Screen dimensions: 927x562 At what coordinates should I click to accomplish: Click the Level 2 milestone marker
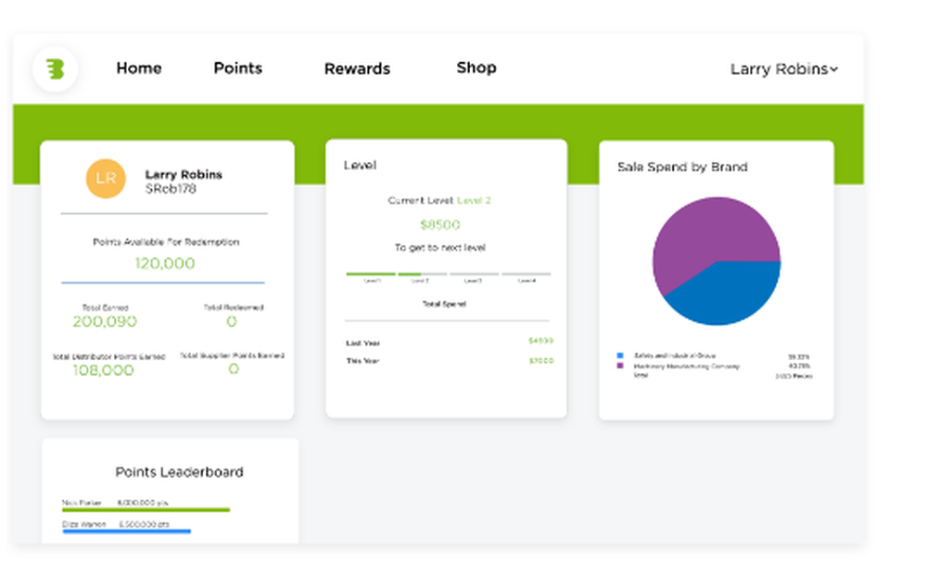point(420,280)
